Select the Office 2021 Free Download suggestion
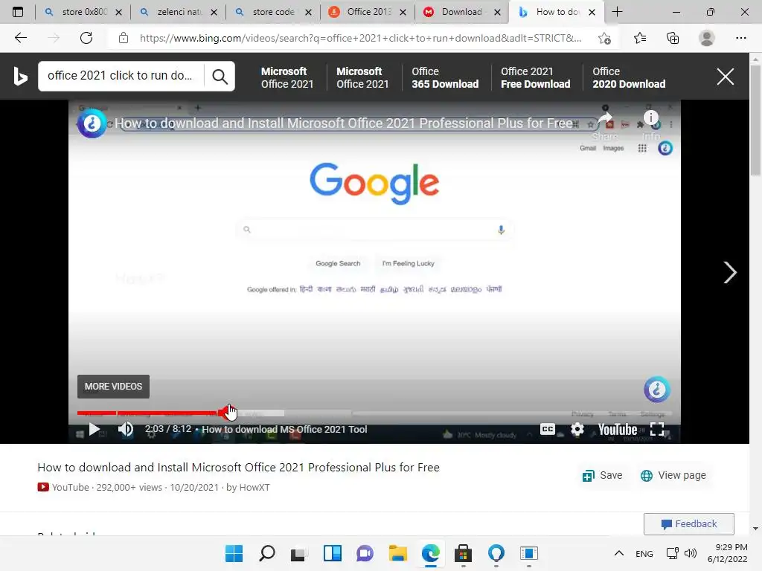This screenshot has width=762, height=571. pos(536,77)
